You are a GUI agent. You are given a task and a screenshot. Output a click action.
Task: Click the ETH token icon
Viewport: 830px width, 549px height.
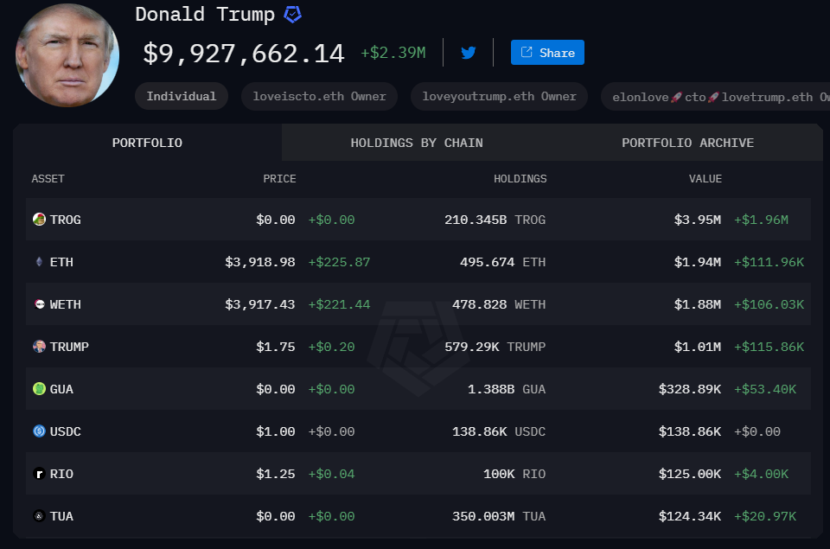[39, 261]
